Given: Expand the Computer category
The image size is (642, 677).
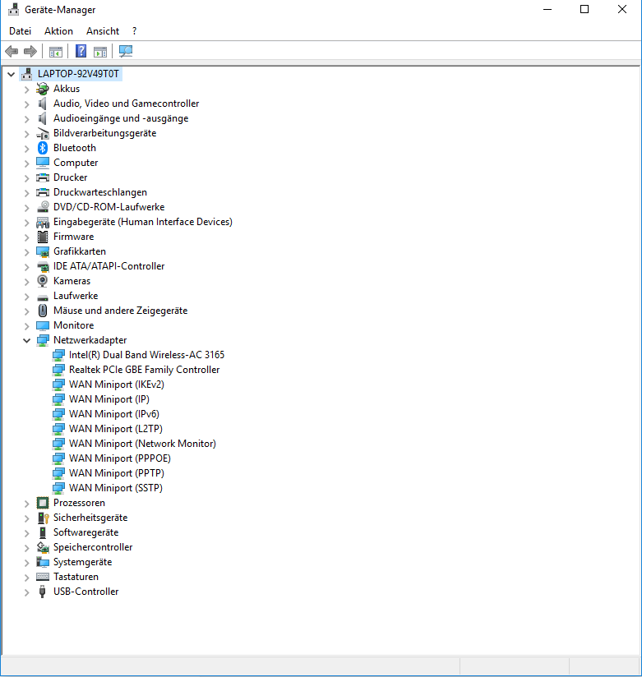Looking at the screenshot, I should tap(27, 163).
